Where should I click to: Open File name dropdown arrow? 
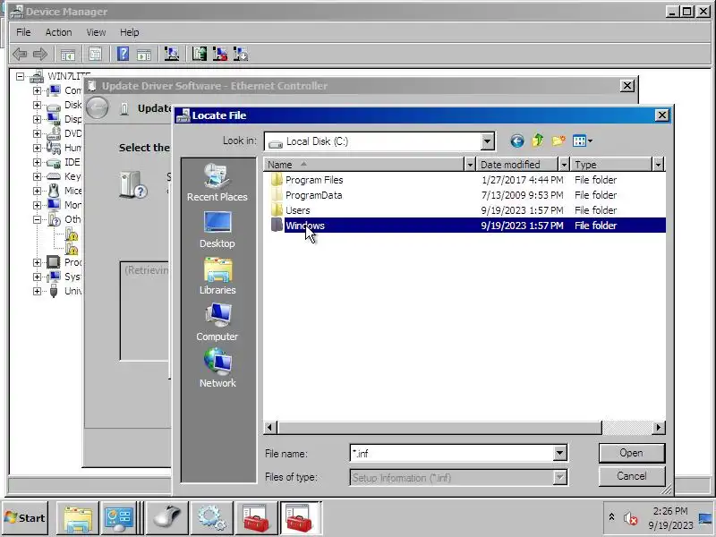[x=560, y=453]
